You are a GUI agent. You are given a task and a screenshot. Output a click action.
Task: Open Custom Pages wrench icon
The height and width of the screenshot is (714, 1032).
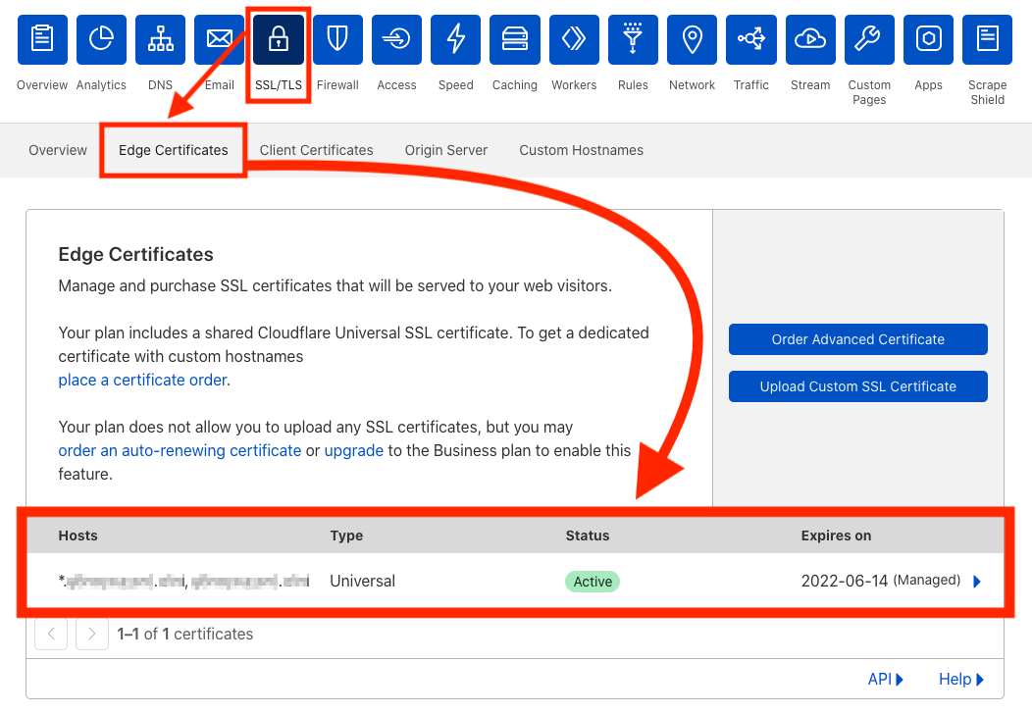(869, 39)
